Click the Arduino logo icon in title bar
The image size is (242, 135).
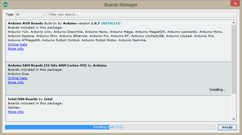pos(5,5)
